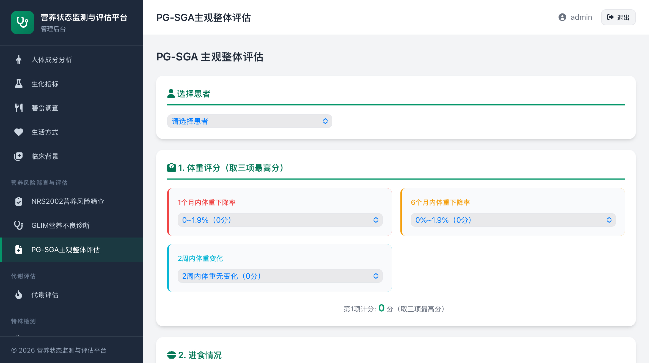Click the person icon beside 人体成分分析
The width and height of the screenshot is (649, 363).
(x=19, y=60)
